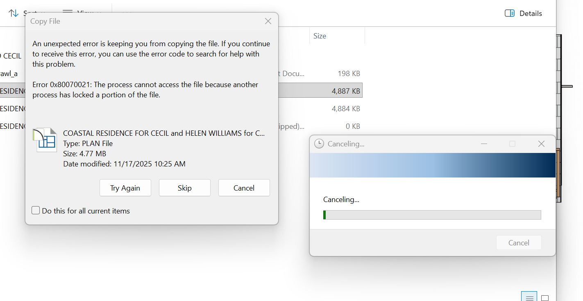This screenshot has height=301, width=583.
Task: Select the 4,887 KB file row
Action: click(x=320, y=91)
